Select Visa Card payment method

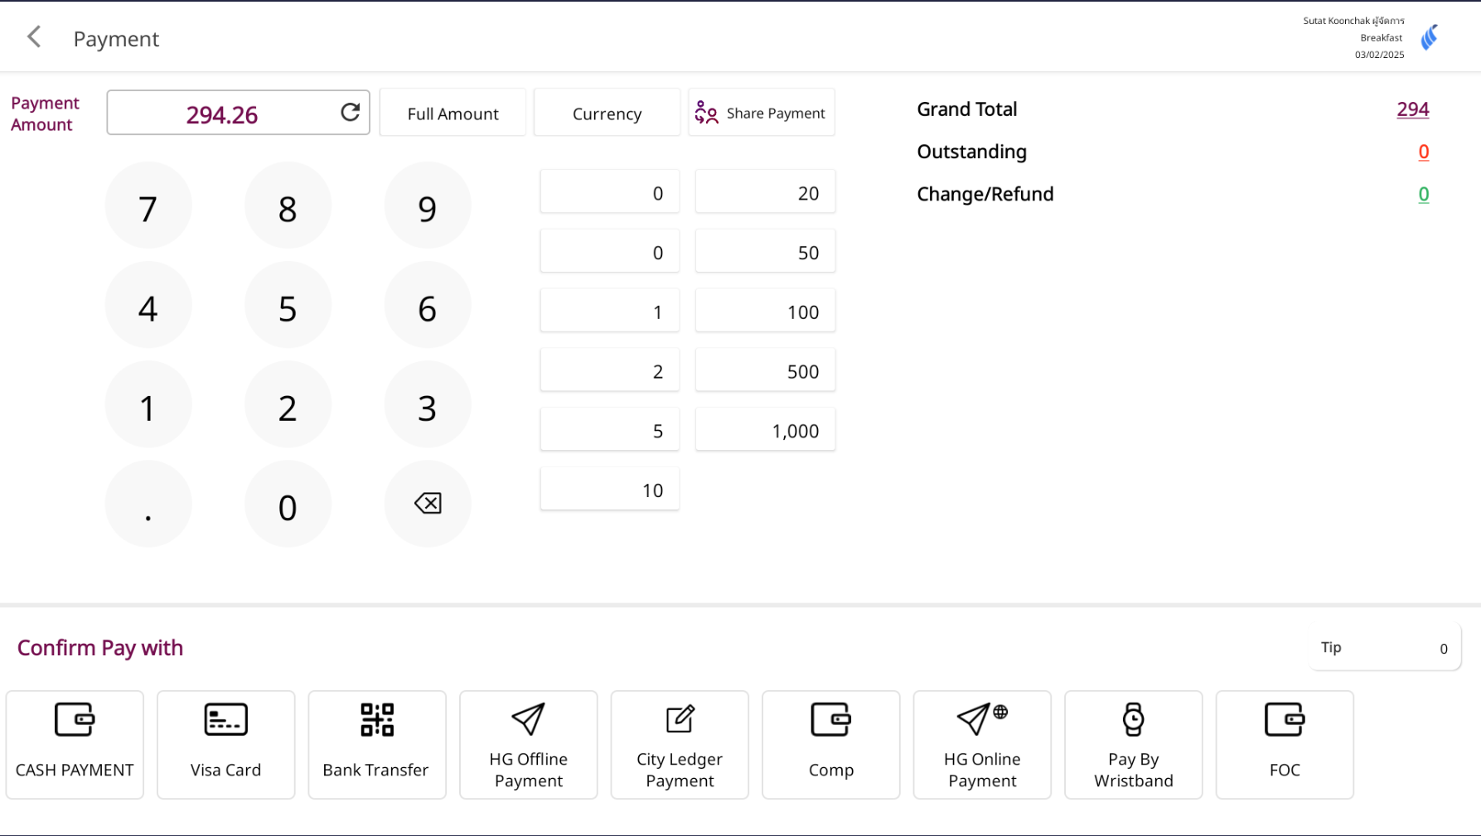pos(225,744)
